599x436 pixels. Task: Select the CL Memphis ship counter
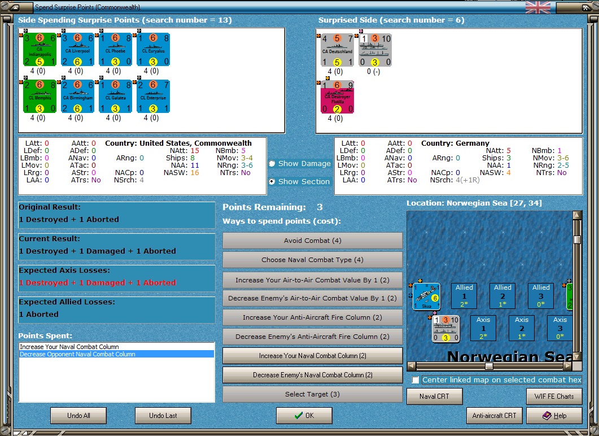(x=40, y=97)
